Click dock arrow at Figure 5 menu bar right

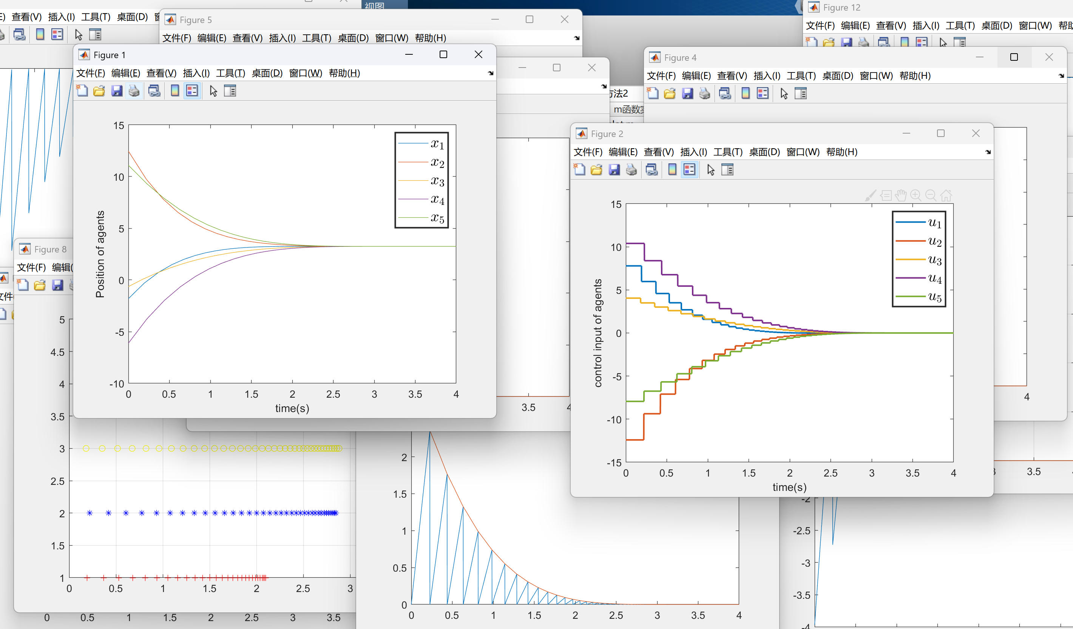576,38
